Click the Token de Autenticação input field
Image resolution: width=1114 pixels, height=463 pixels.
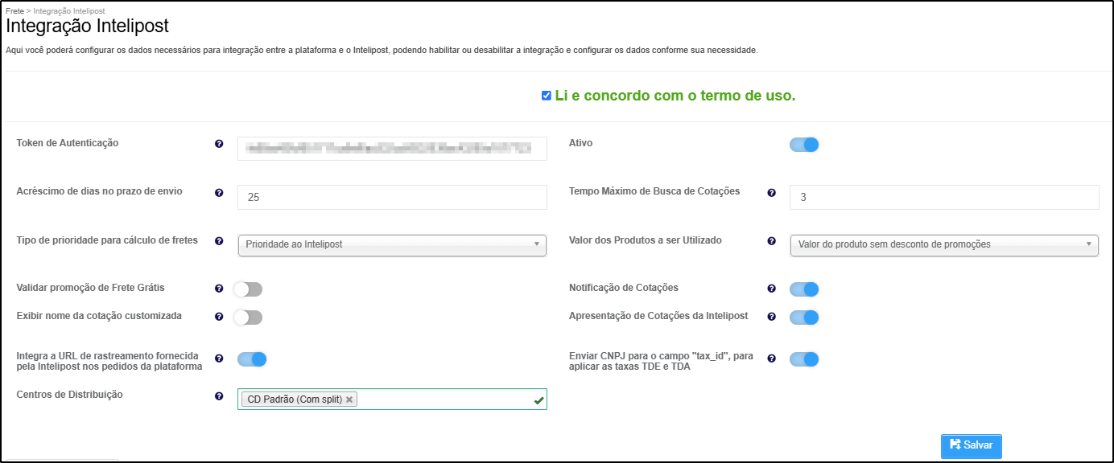coord(392,149)
